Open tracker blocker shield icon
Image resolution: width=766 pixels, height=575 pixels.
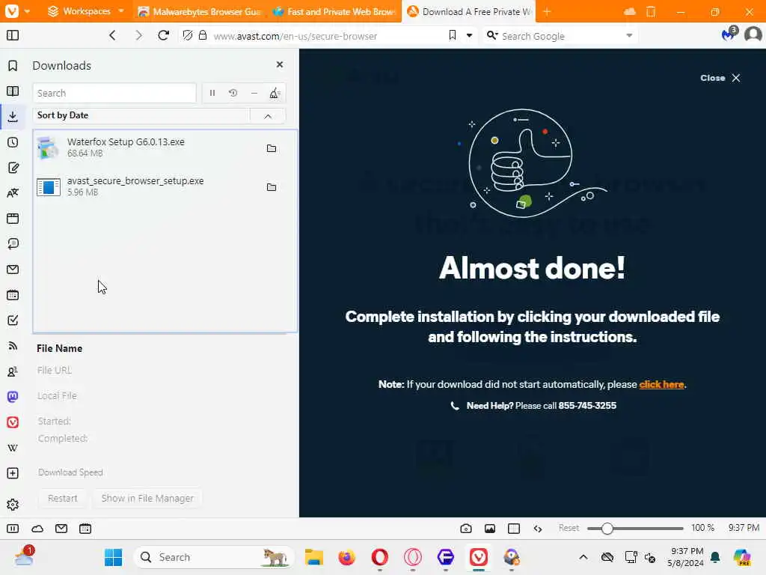(x=188, y=35)
